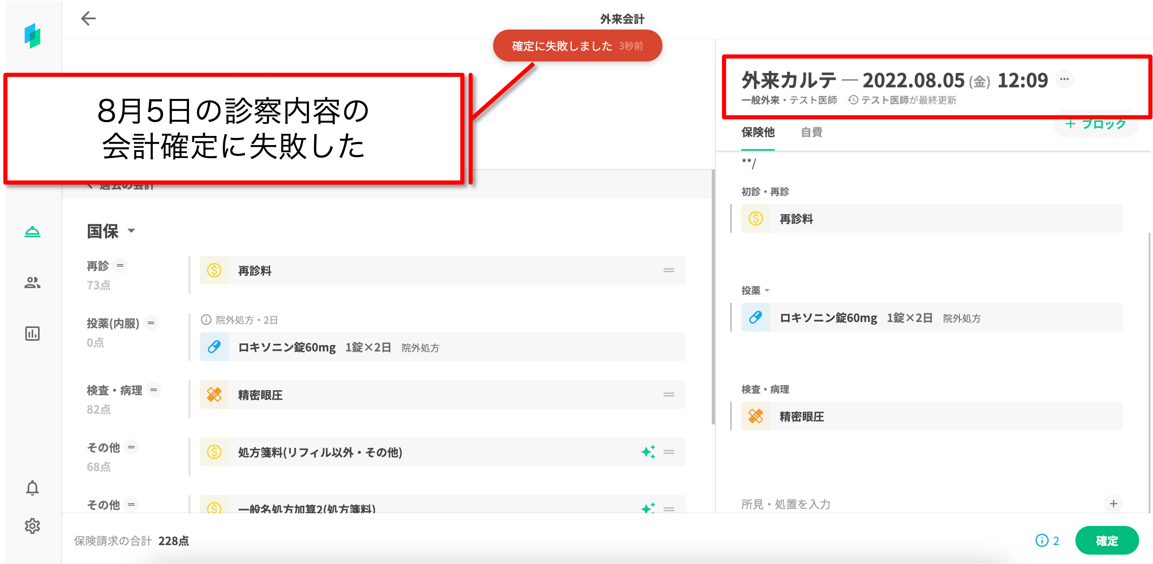Toggle the 検査・病理 section collapse button
This screenshot has width=1153, height=564.
[x=153, y=390]
